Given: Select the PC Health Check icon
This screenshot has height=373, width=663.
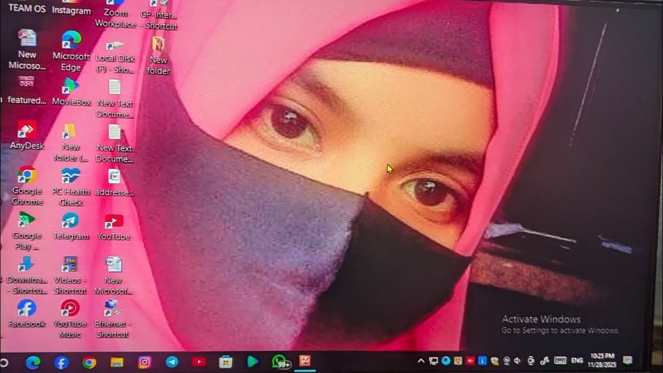Looking at the screenshot, I should click(x=70, y=176).
